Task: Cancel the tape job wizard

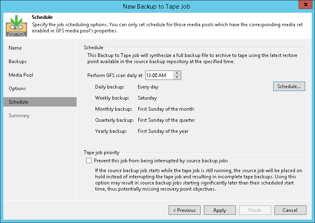Action: click(x=290, y=210)
